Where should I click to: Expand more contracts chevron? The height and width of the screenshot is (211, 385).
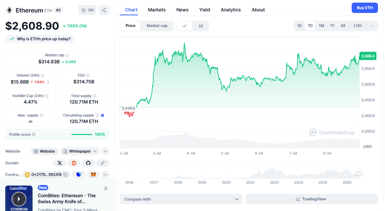coord(105,175)
